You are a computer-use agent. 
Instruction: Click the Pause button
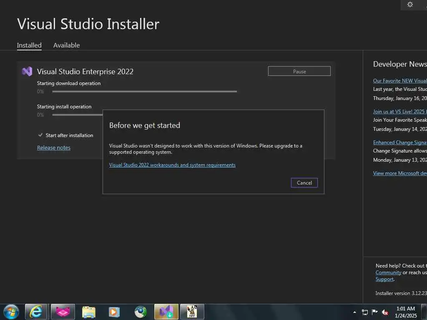pos(299,71)
